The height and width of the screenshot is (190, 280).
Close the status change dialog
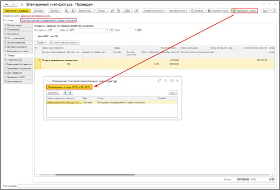click(x=177, y=80)
